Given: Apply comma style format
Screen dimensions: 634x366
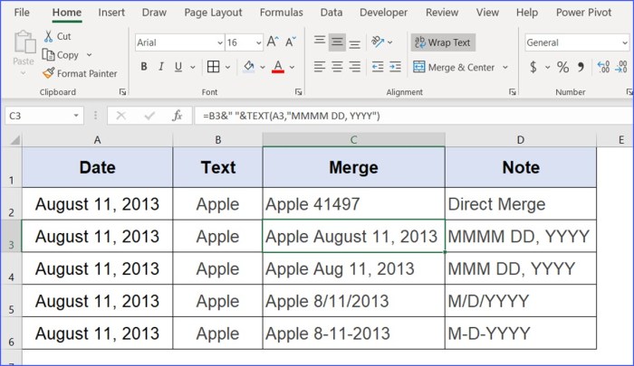Looking at the screenshot, I should point(581,67).
